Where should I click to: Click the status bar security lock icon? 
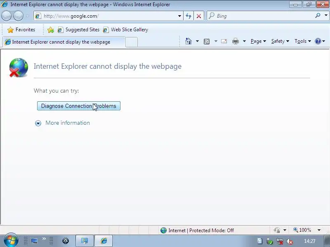[277, 231]
